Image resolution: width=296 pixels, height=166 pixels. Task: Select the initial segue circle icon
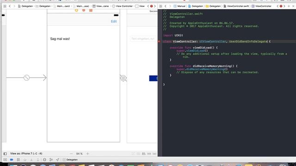(x=27, y=77)
